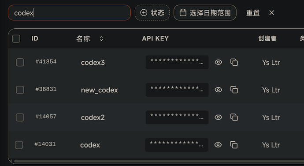This screenshot has height=166, width=304.
Task: Click the name cell new_codex
Action: (x=99, y=90)
